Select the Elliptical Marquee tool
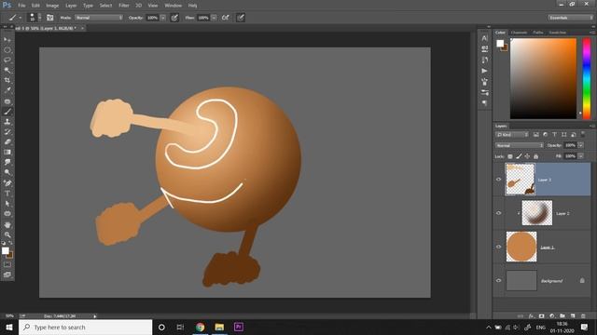This screenshot has width=597, height=335. click(7, 49)
